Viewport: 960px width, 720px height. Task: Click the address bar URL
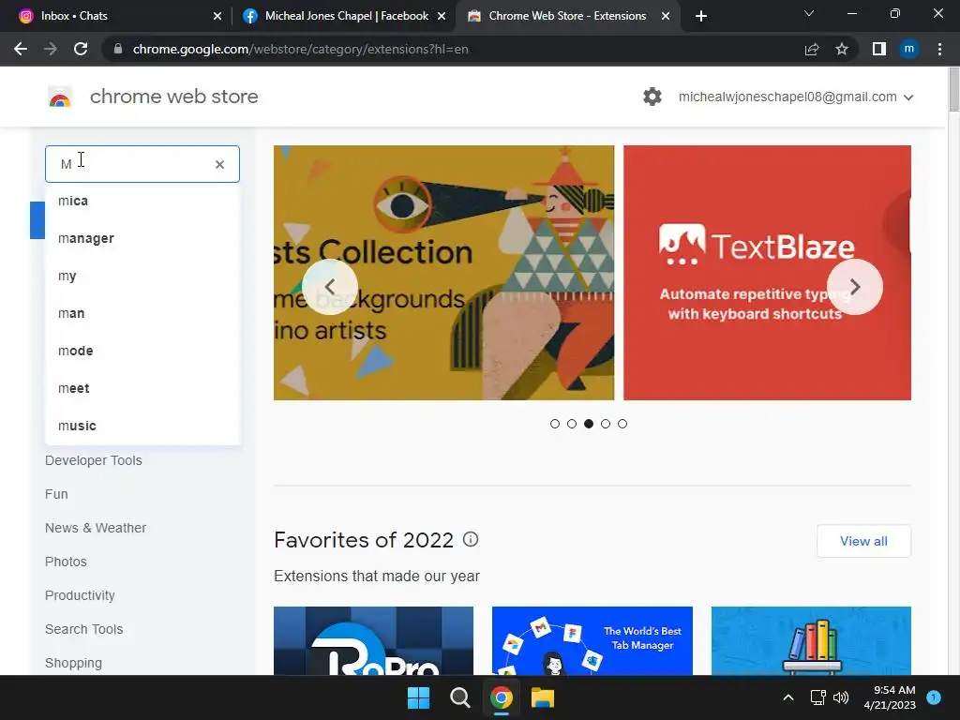pyautogui.click(x=300, y=49)
